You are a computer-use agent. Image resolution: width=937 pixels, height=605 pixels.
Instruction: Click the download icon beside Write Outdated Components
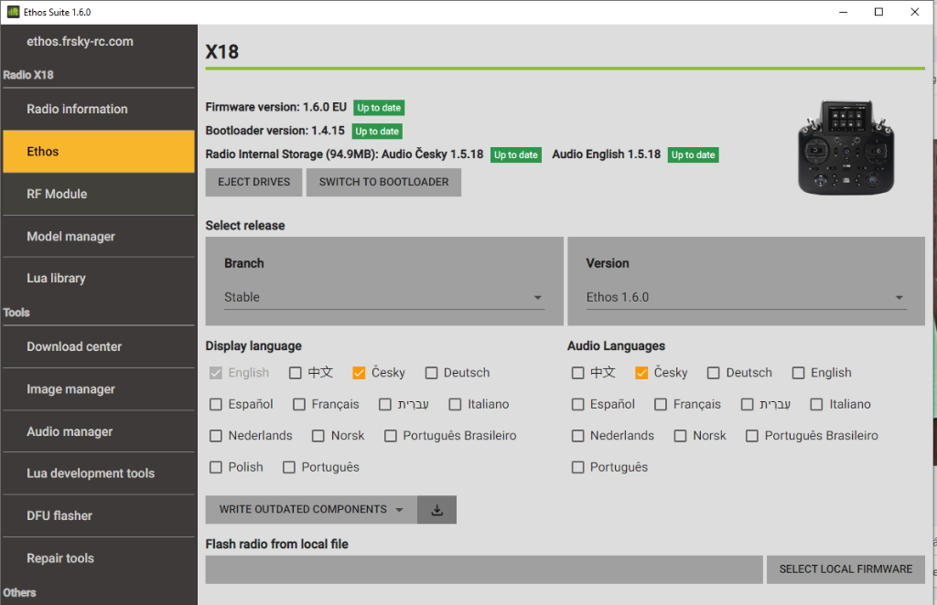pos(436,510)
